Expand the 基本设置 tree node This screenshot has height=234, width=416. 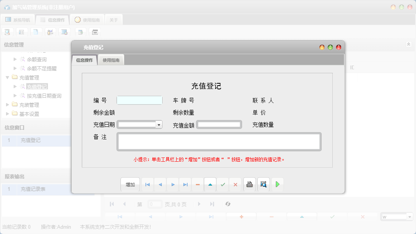(8, 114)
